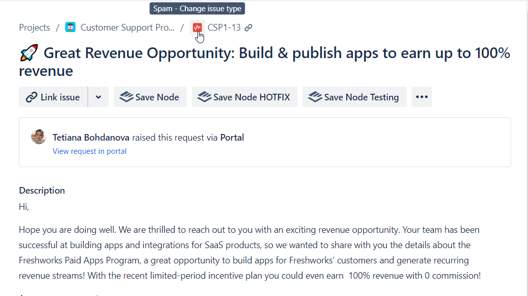Click the chain icon in Link issue
The height and width of the screenshot is (296, 528).
pos(32,97)
